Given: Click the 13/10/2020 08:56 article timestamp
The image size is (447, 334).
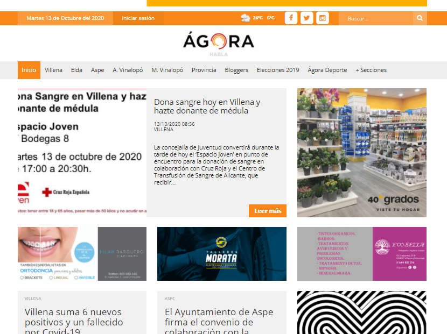Looking at the screenshot, I should click(174, 124).
